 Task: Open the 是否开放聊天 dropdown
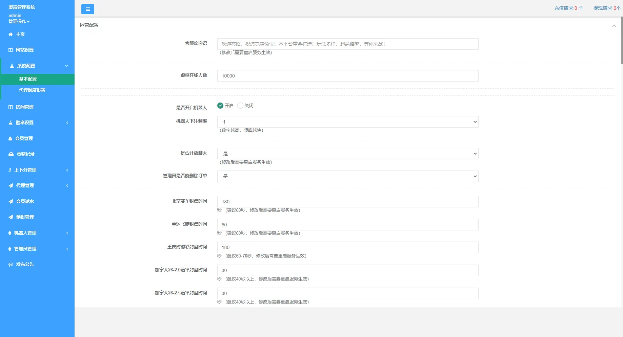pyautogui.click(x=347, y=153)
